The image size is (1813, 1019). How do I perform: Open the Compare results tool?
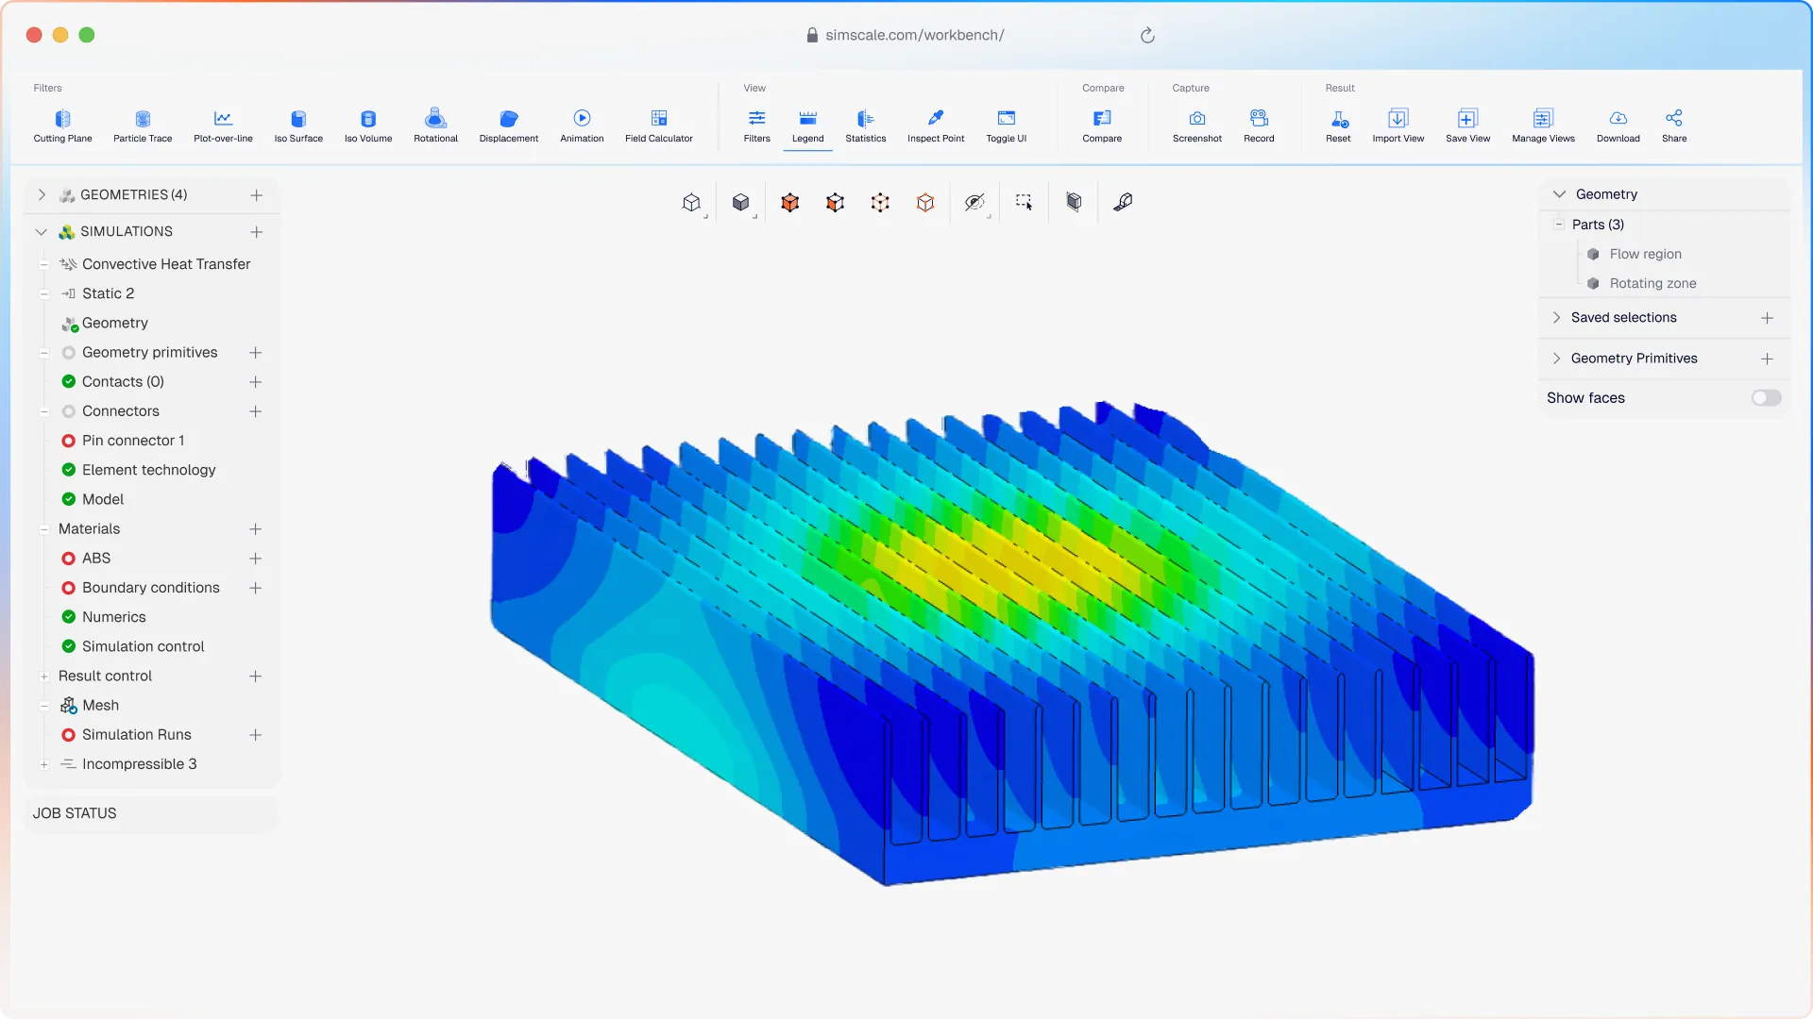[x=1102, y=125]
